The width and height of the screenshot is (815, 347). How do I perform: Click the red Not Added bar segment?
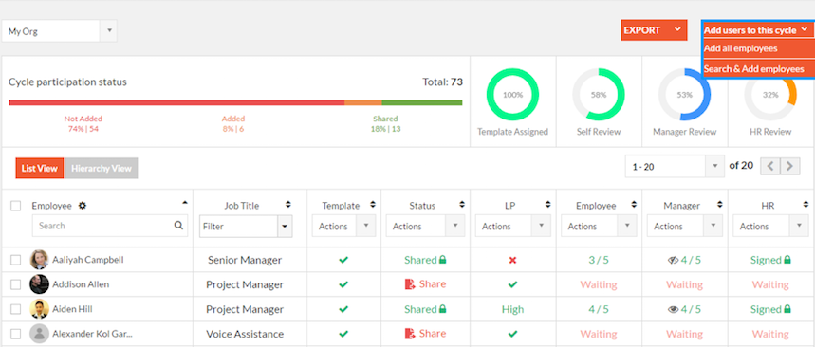coord(176,102)
